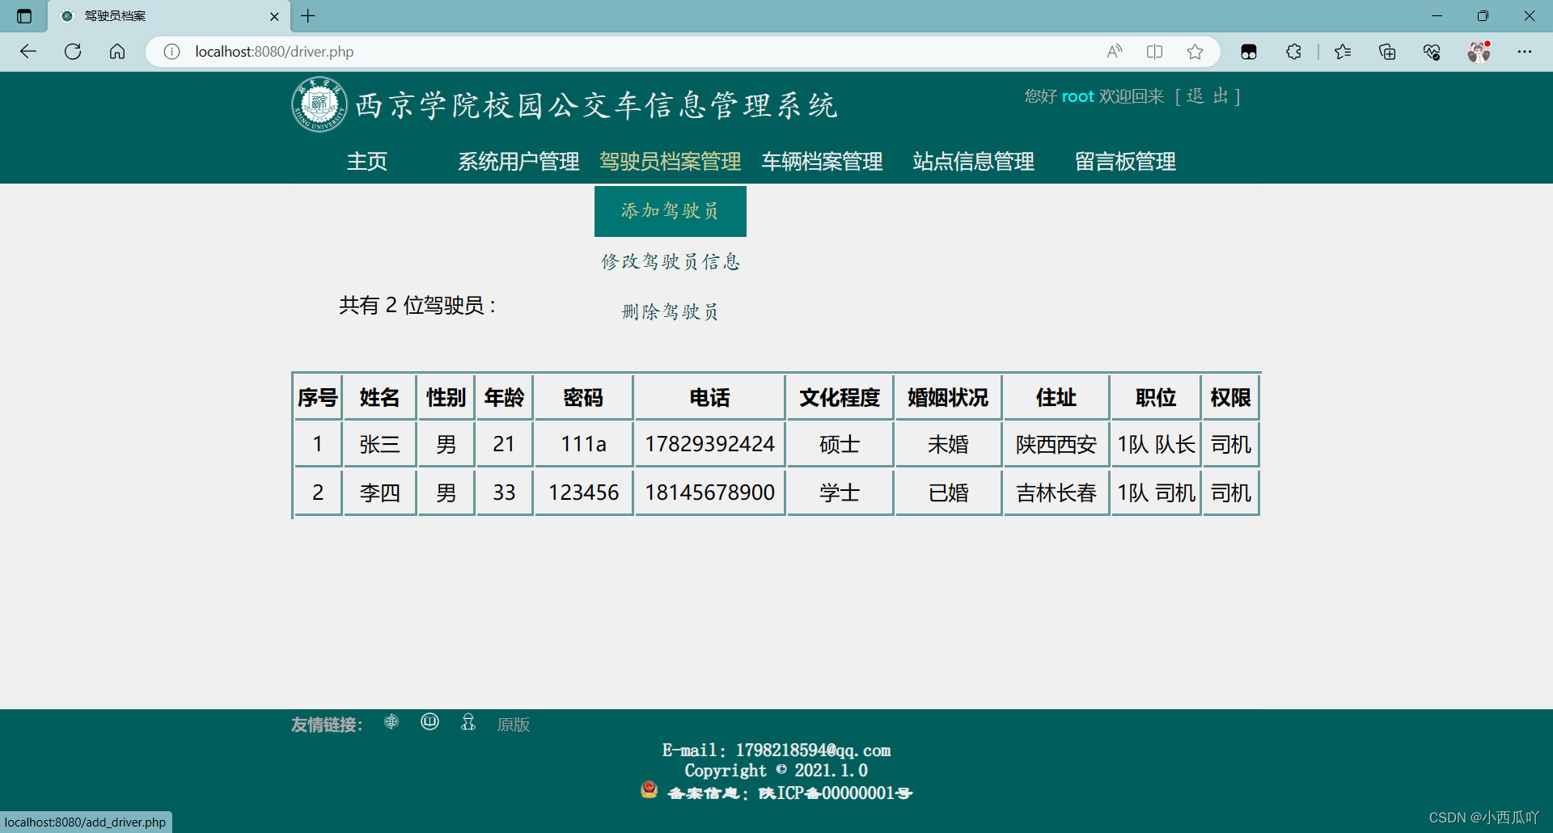
Task: Open profile avatar icon
Action: 1479,52
